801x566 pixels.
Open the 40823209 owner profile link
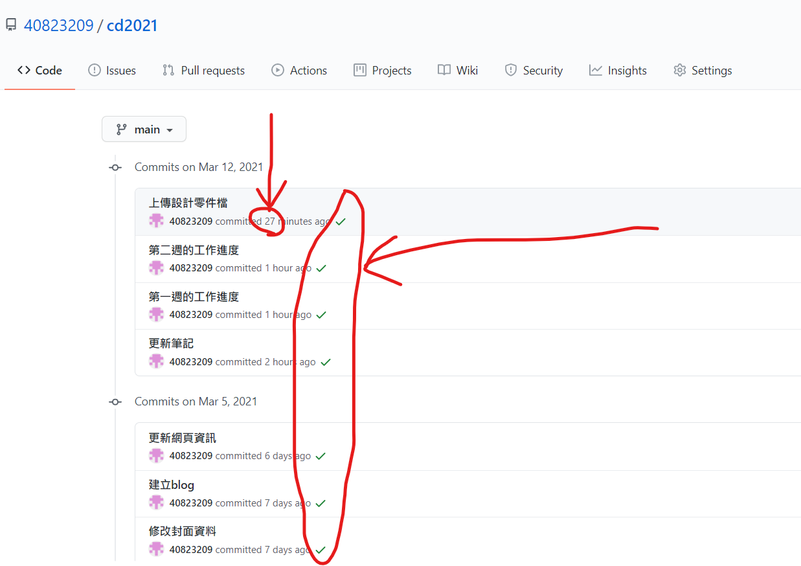coord(58,26)
